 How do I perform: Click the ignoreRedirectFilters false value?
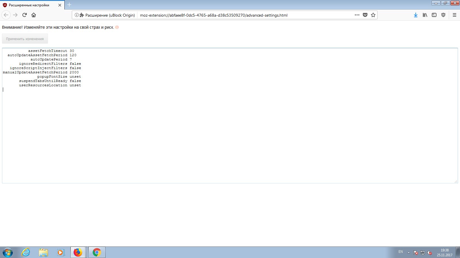[75, 64]
